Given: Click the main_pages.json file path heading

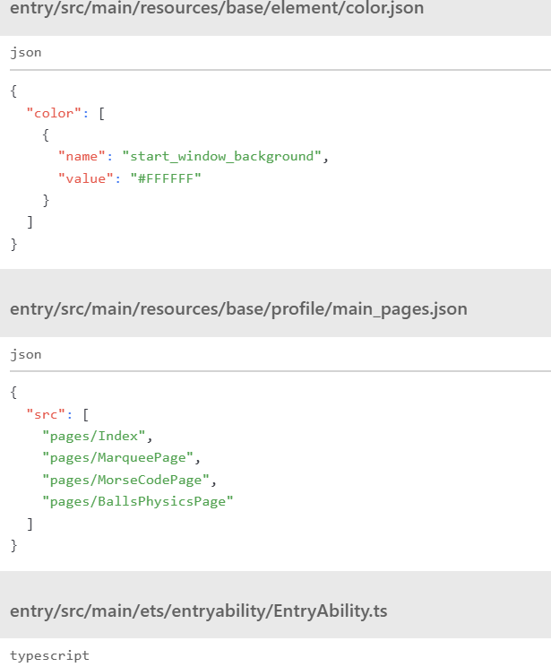Looking at the screenshot, I should [238, 309].
